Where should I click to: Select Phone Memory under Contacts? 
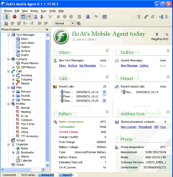tap(30, 63)
